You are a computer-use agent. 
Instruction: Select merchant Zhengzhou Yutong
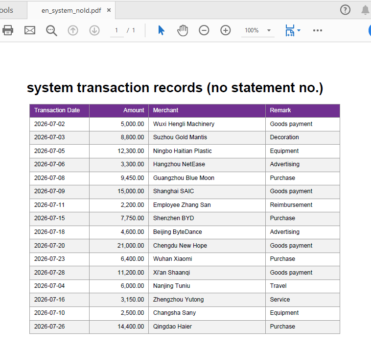pyautogui.click(x=178, y=300)
